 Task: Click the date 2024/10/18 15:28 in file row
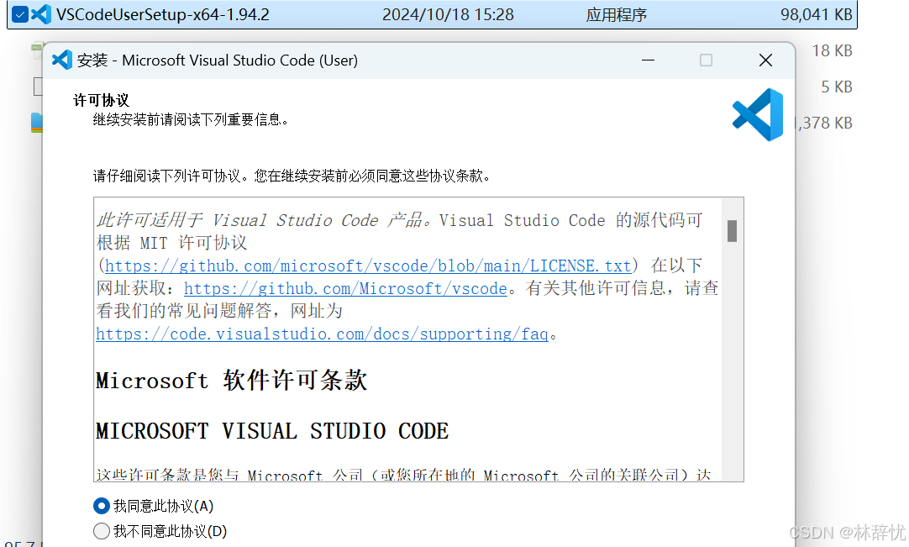point(448,14)
